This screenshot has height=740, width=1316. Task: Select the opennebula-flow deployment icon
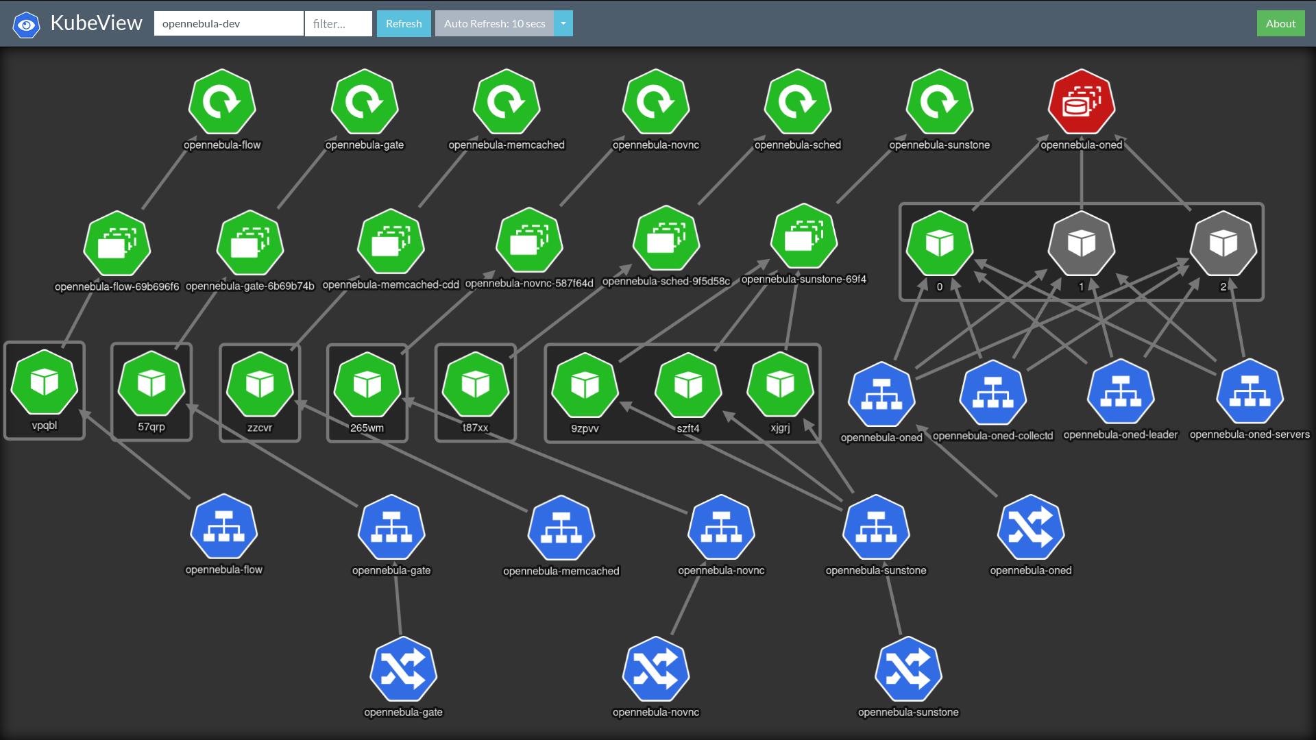(x=222, y=103)
